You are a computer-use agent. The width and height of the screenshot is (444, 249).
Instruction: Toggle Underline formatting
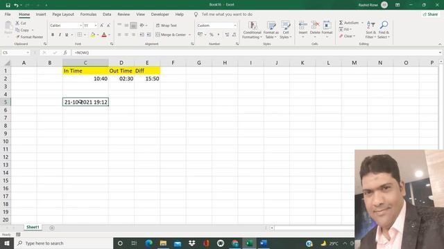(x=67, y=35)
